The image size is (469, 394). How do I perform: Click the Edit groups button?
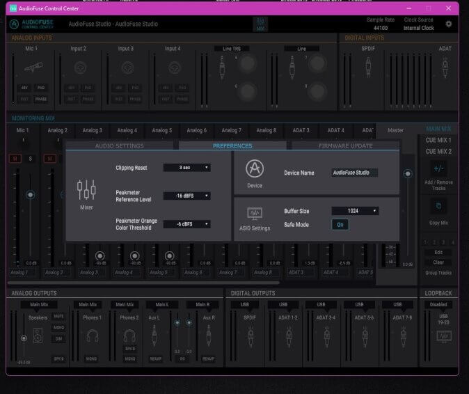438,252
